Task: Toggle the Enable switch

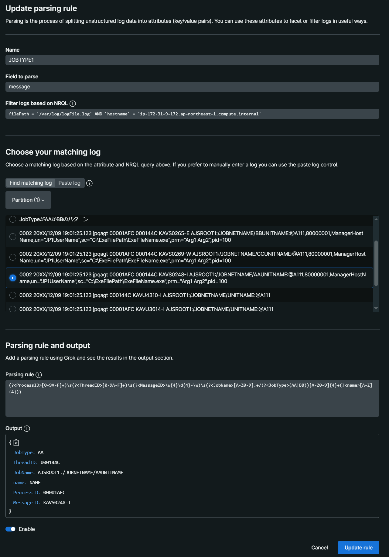Action: coord(11,529)
